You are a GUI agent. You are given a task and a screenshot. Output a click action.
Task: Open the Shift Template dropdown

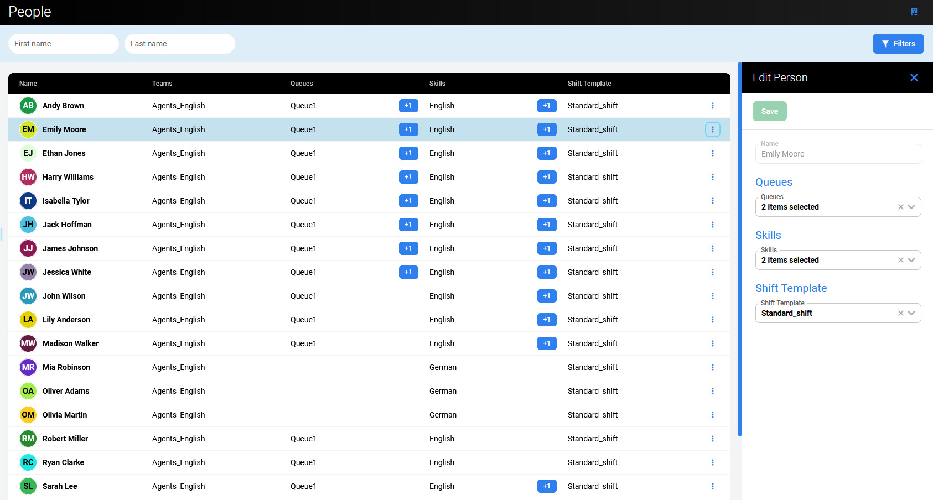click(x=911, y=313)
